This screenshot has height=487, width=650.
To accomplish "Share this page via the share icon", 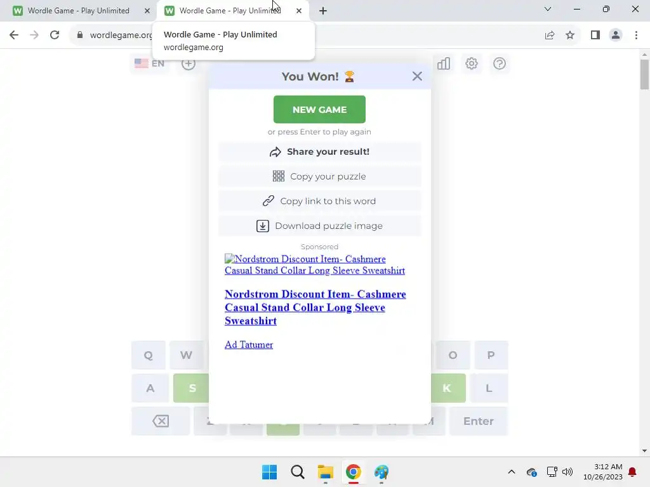I will click(550, 36).
